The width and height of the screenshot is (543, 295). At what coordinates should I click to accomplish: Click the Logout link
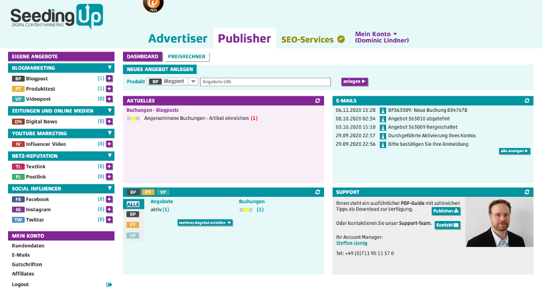point(21,284)
